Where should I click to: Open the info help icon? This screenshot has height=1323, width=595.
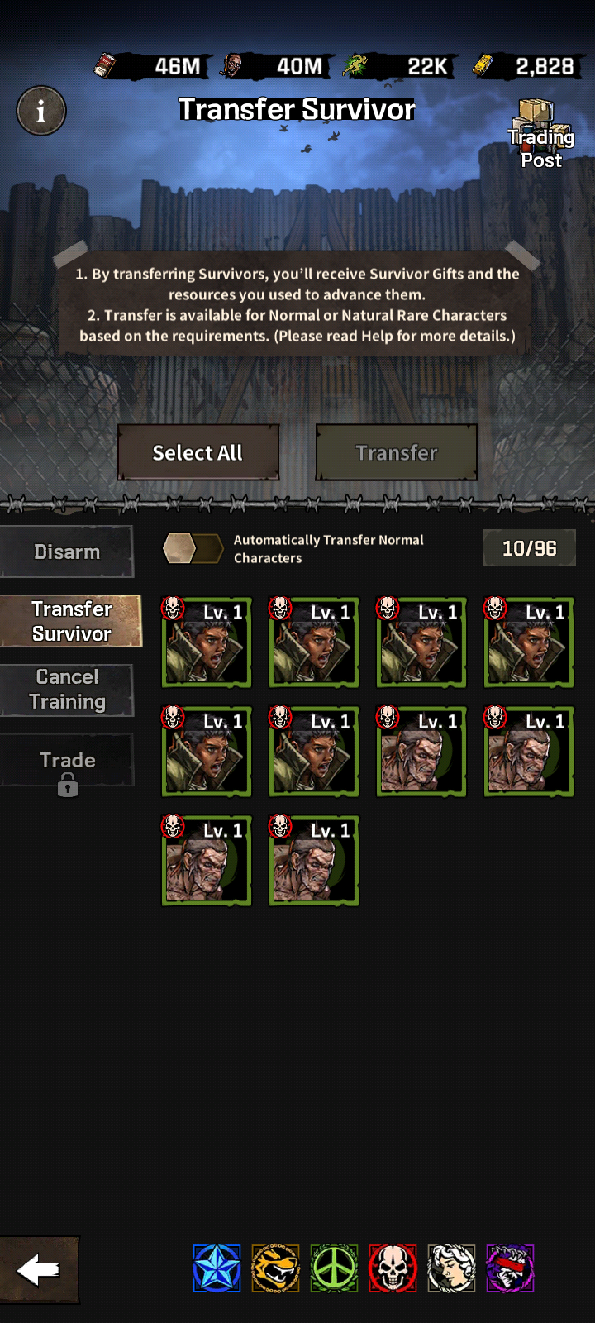click(x=41, y=111)
